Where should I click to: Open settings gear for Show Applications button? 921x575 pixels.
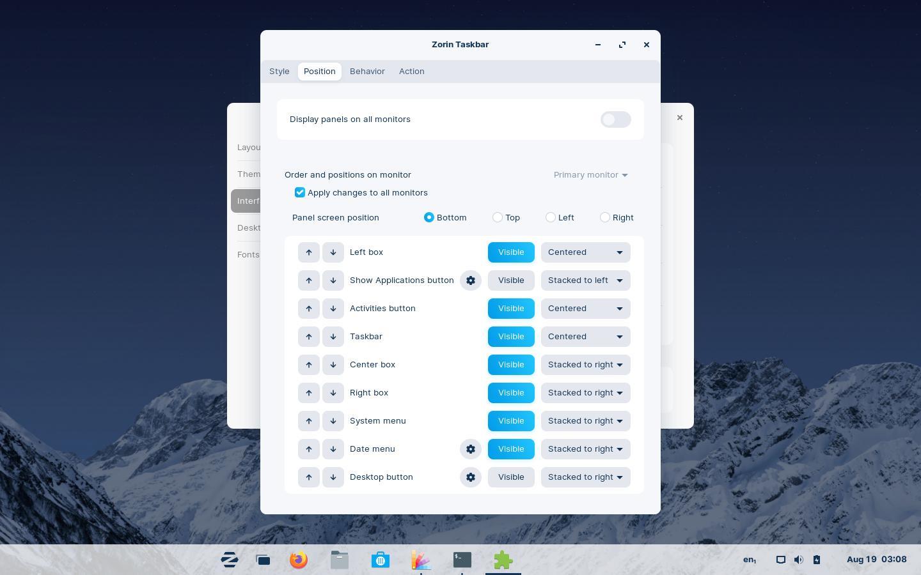click(470, 280)
